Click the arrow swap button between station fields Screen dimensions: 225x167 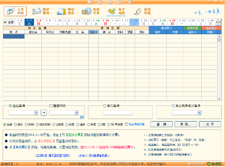click(43, 112)
